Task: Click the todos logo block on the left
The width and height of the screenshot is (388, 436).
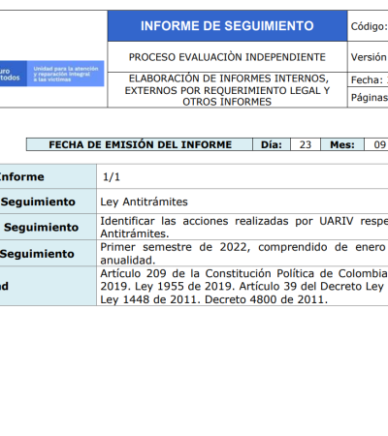Action: (13, 74)
